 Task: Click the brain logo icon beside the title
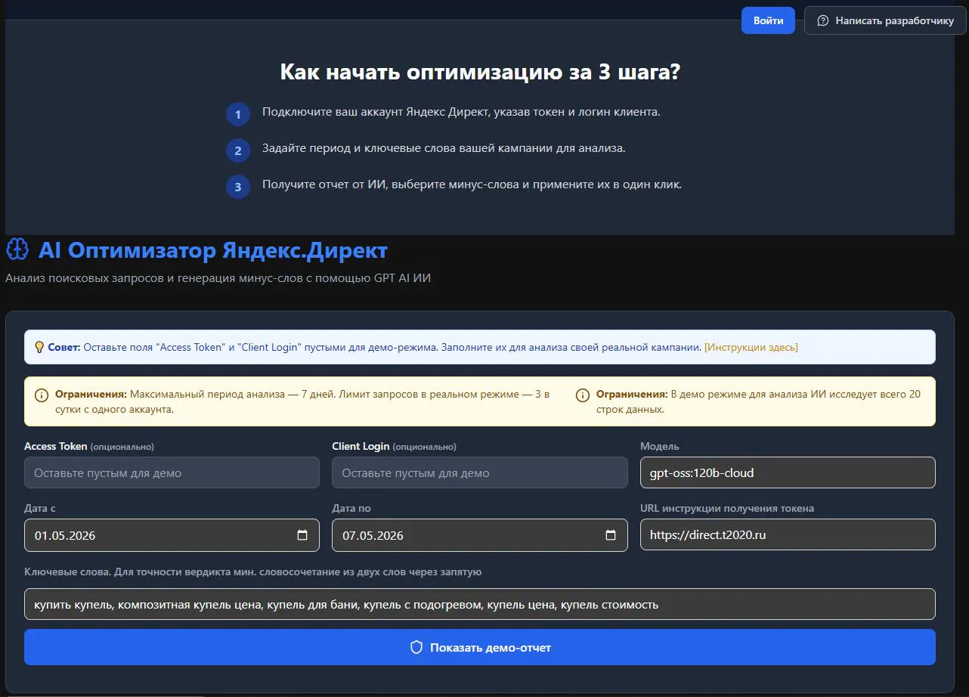coord(17,249)
